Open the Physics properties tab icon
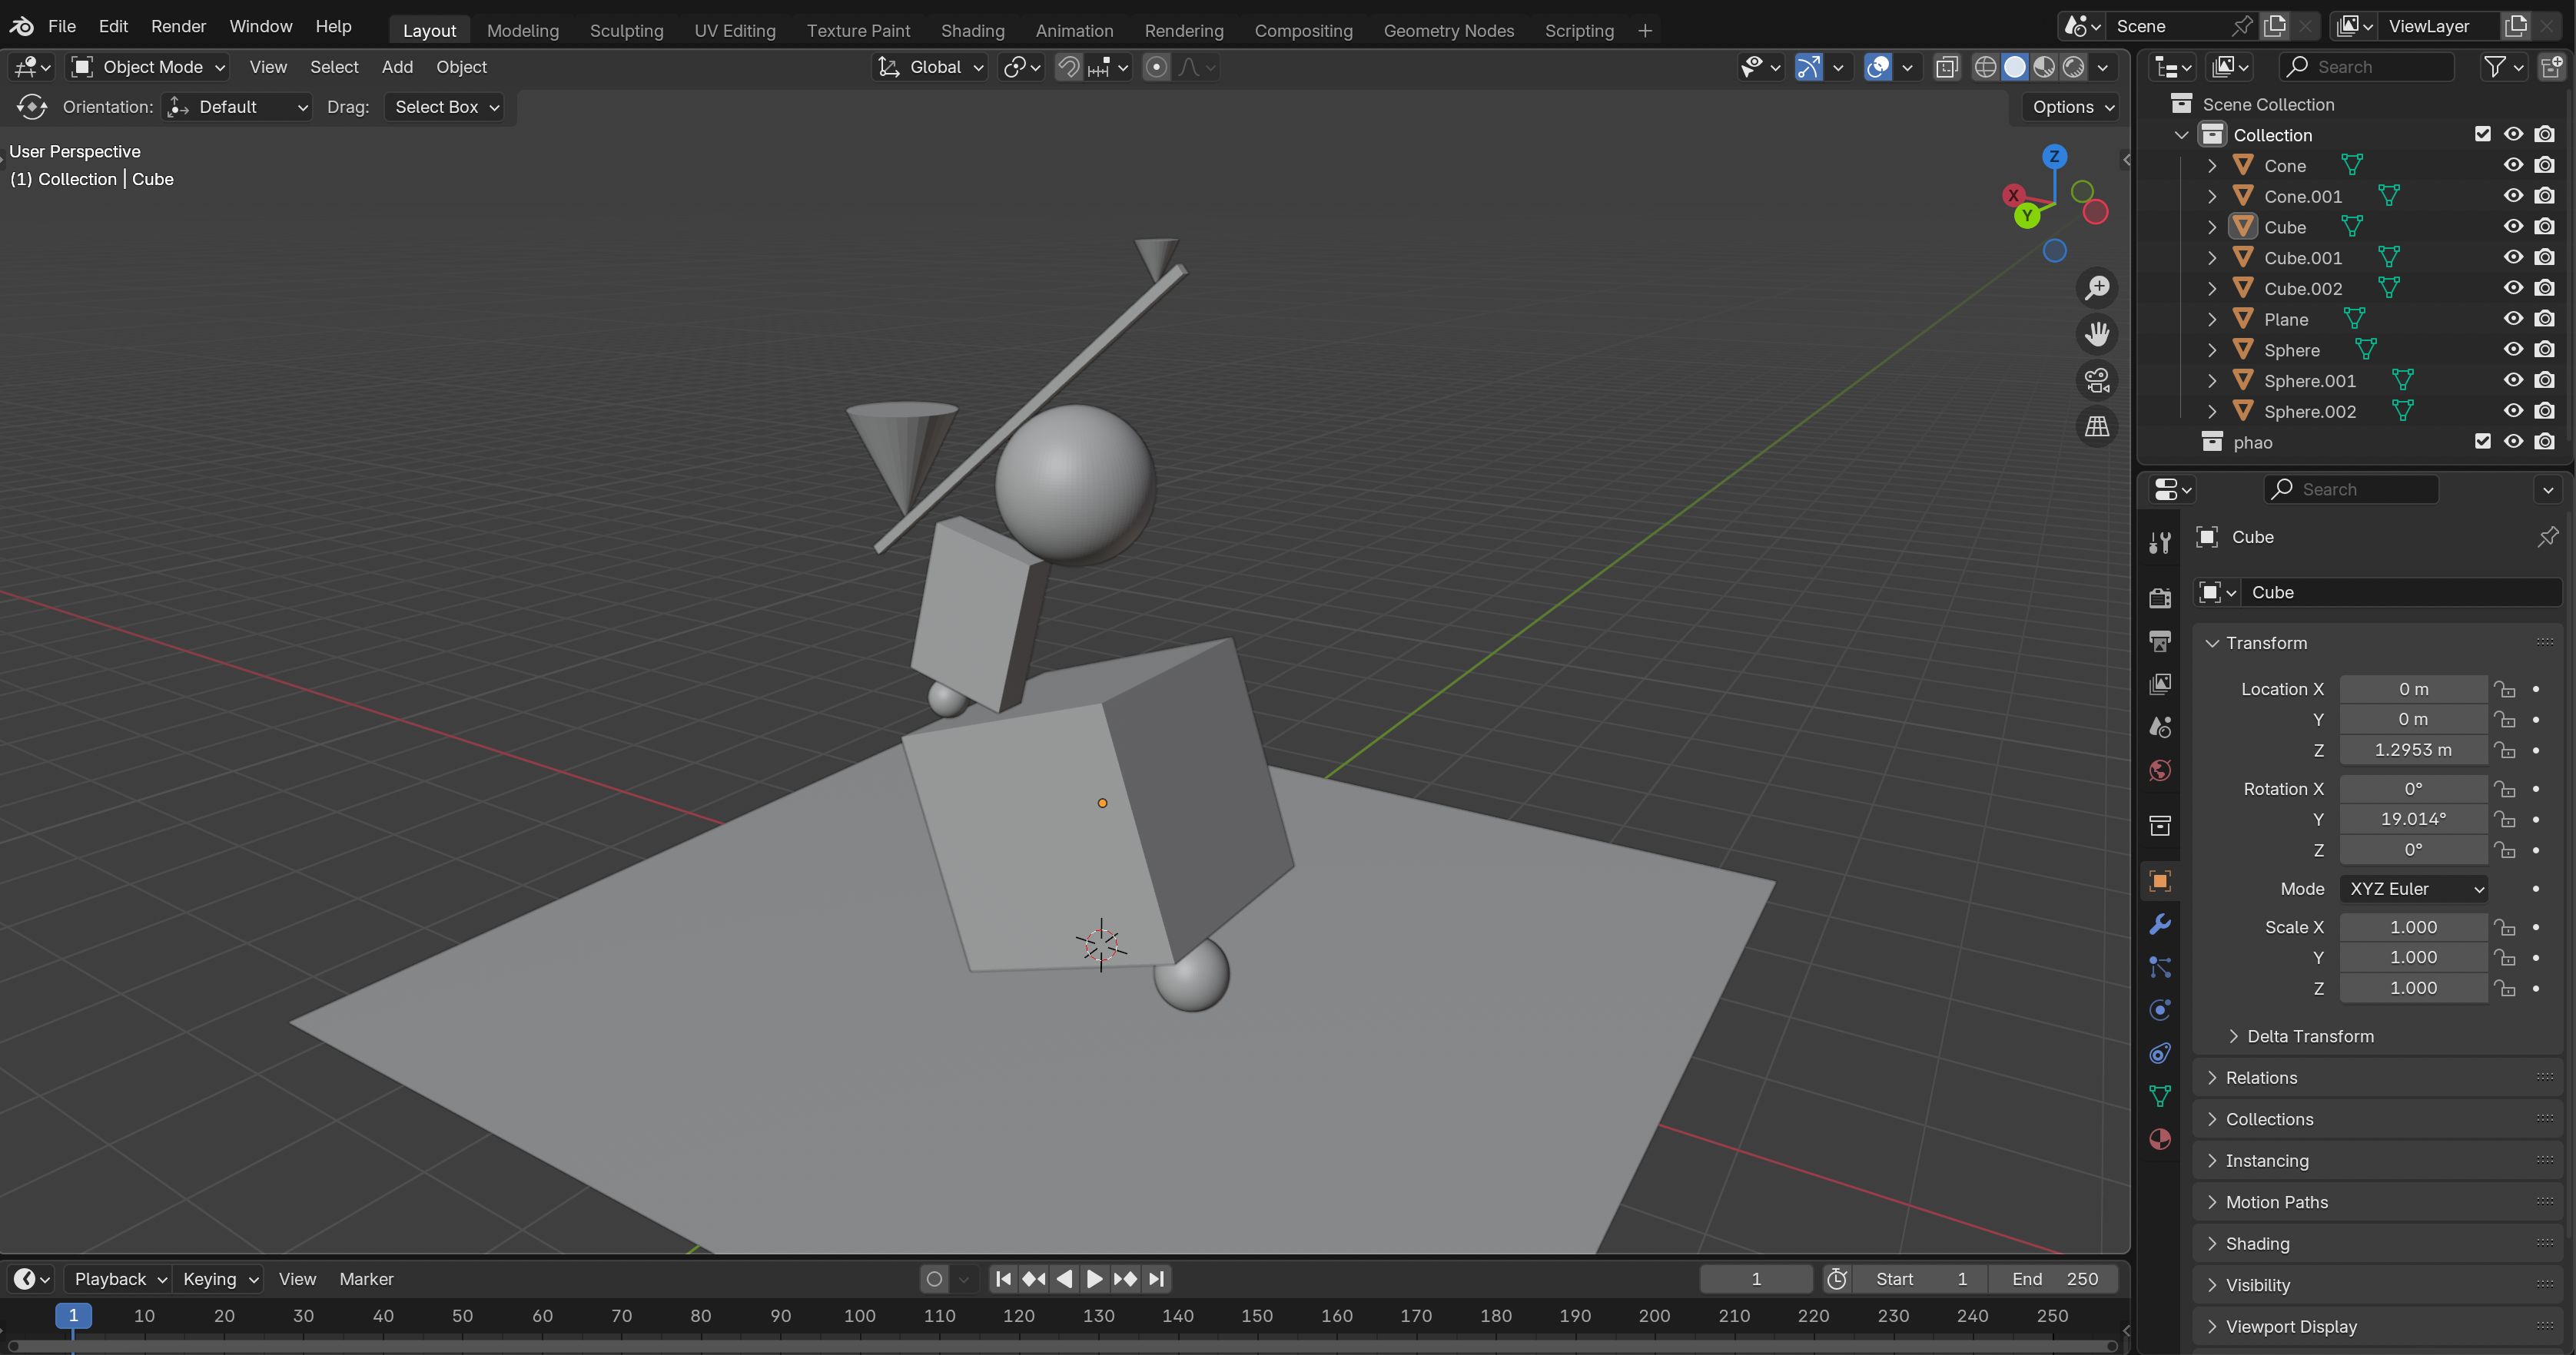Image resolution: width=2576 pixels, height=1355 pixels. point(2160,1010)
